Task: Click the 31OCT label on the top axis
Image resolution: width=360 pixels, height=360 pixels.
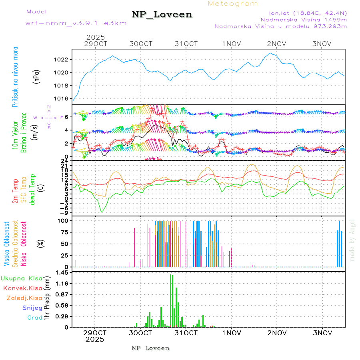Action: 186,44
